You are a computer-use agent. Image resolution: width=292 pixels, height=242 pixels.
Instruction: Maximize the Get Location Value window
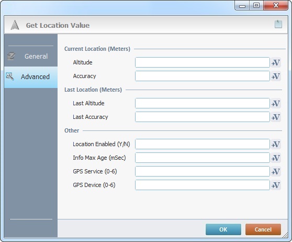coord(256,5)
